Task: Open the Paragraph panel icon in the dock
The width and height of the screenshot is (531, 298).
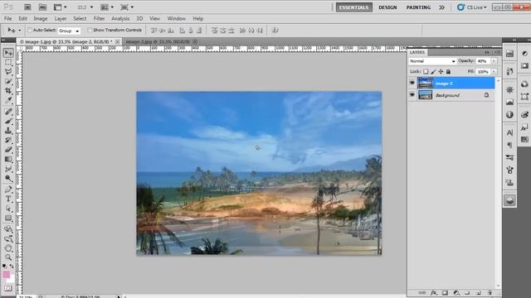Action: pos(509,146)
